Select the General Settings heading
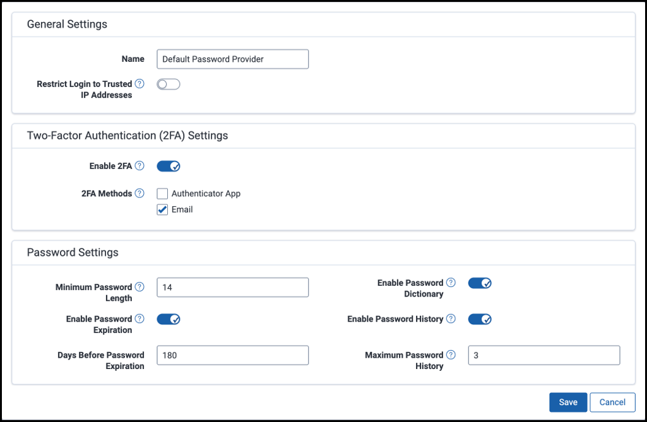The width and height of the screenshot is (647, 422). pos(68,25)
